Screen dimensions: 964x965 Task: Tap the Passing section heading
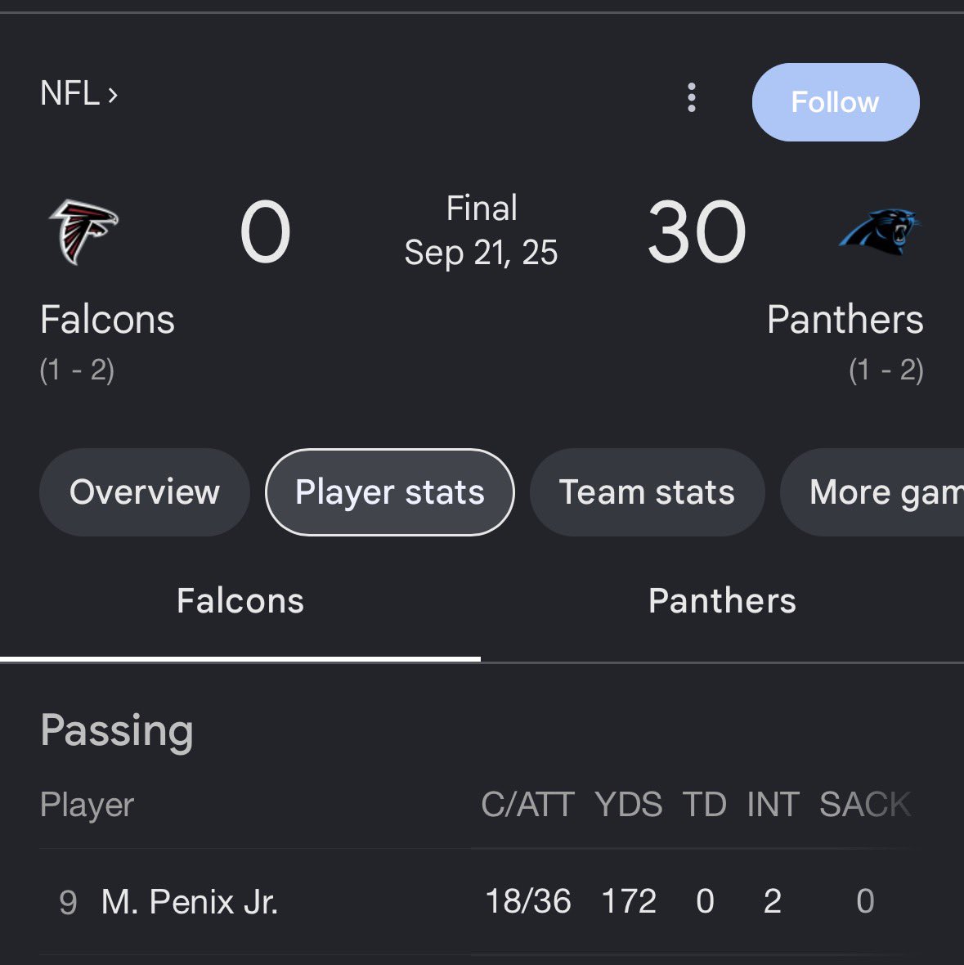pyautogui.click(x=117, y=730)
